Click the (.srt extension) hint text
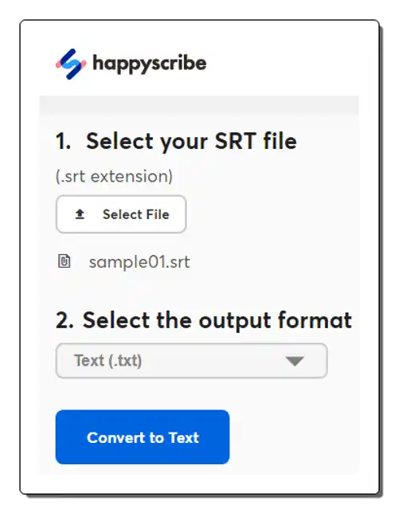This screenshot has width=398, height=513. click(114, 177)
